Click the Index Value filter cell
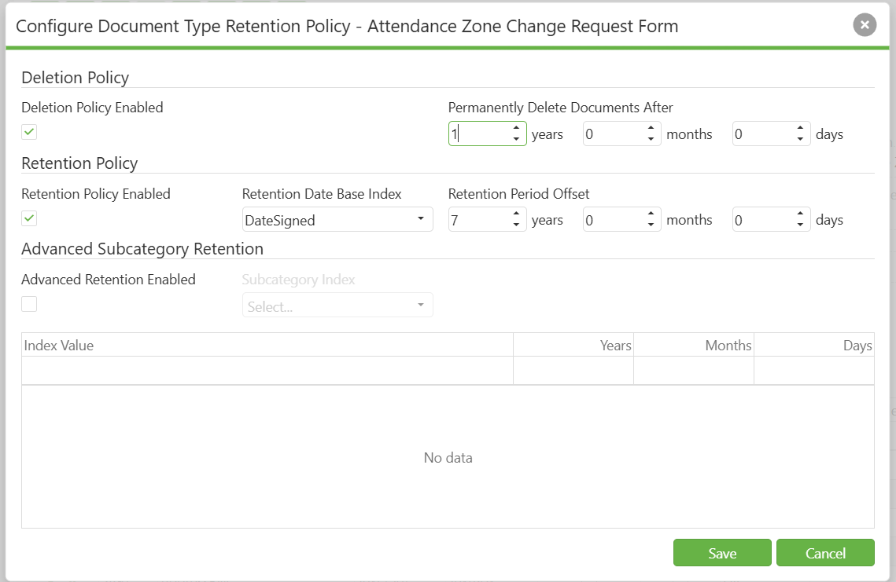This screenshot has height=582, width=896. [267, 371]
